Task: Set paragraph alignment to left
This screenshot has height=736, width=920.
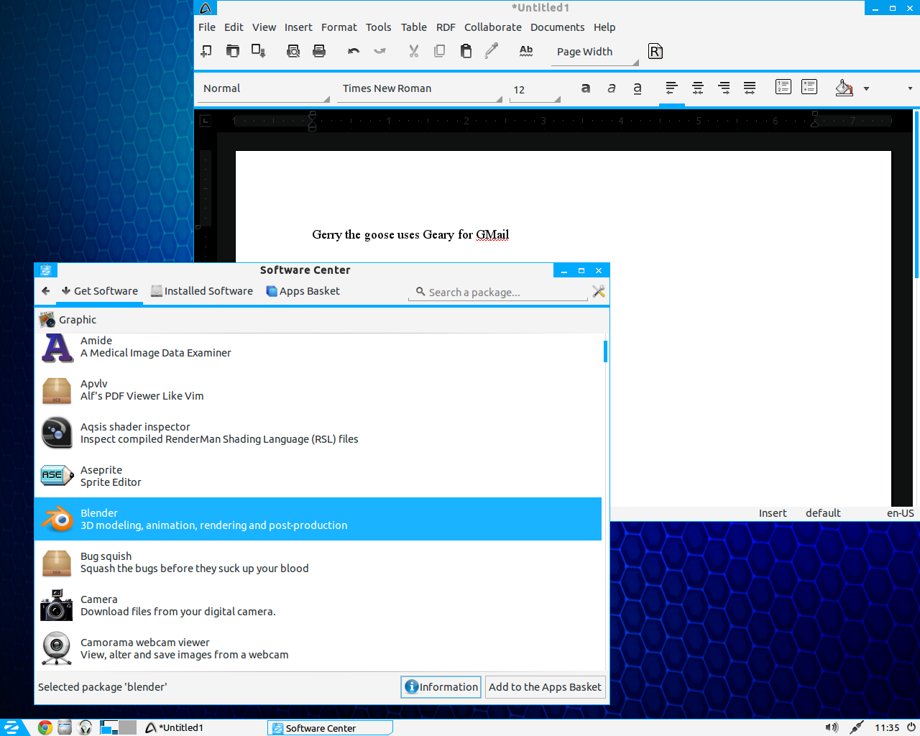Action: (x=672, y=88)
